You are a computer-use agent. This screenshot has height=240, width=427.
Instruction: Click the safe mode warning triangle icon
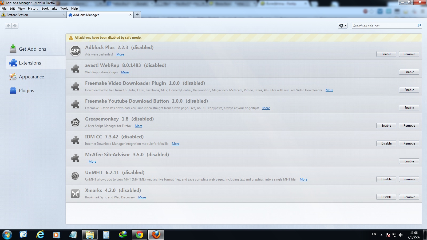[x=71, y=38]
